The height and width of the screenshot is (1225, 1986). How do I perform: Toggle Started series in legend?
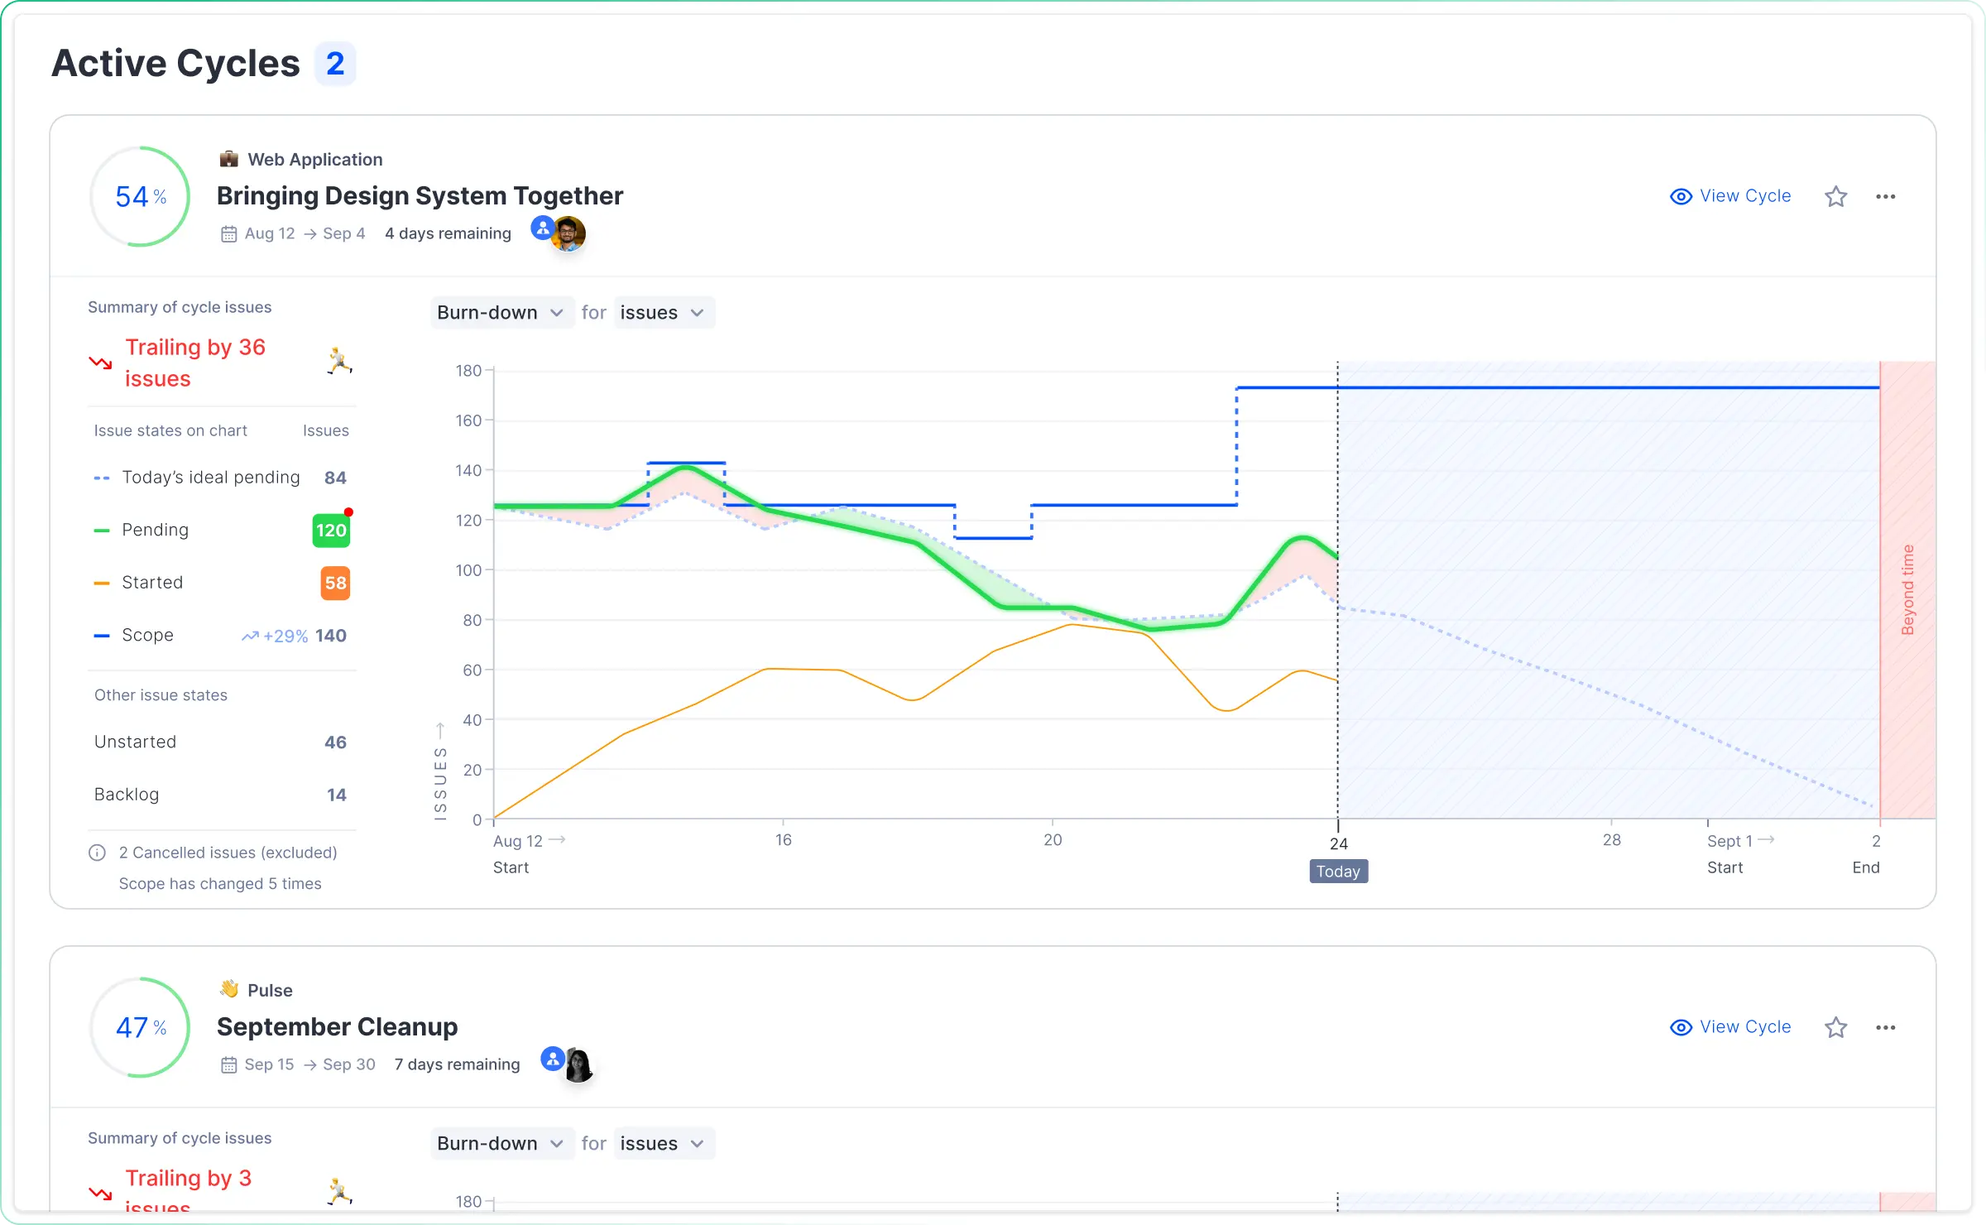click(152, 583)
